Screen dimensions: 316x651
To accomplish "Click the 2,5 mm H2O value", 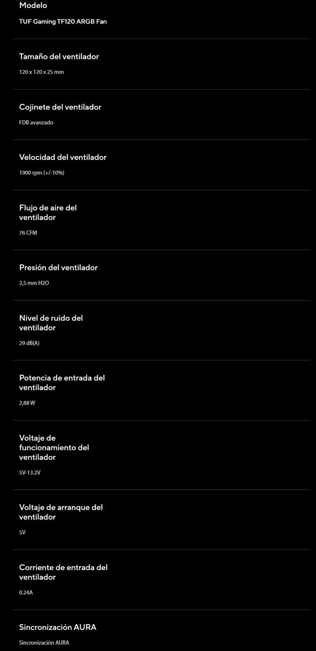I will [x=34, y=283].
